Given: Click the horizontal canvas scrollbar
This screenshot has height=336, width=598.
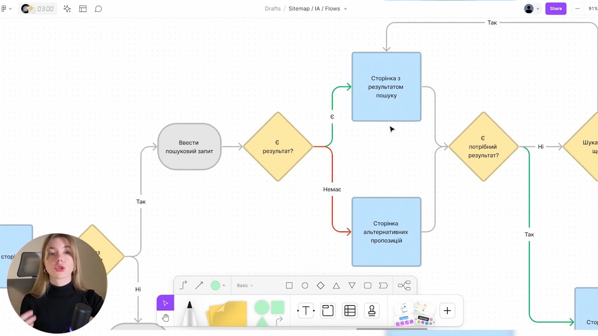Looking at the screenshot, I should click(392, 329).
